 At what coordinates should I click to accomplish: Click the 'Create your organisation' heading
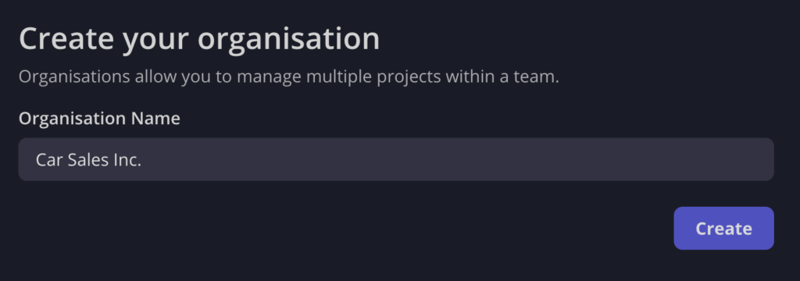pos(199,39)
